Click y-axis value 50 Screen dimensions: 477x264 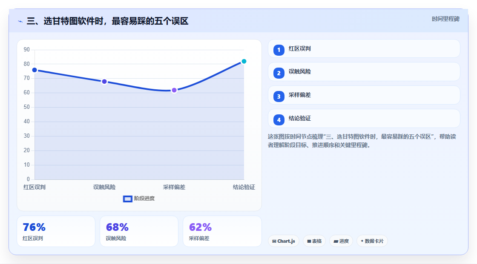(x=27, y=107)
